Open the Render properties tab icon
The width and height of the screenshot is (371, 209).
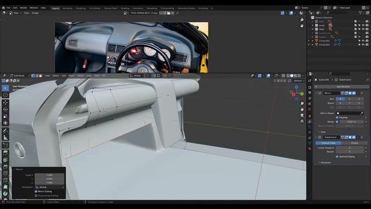(x=310, y=87)
